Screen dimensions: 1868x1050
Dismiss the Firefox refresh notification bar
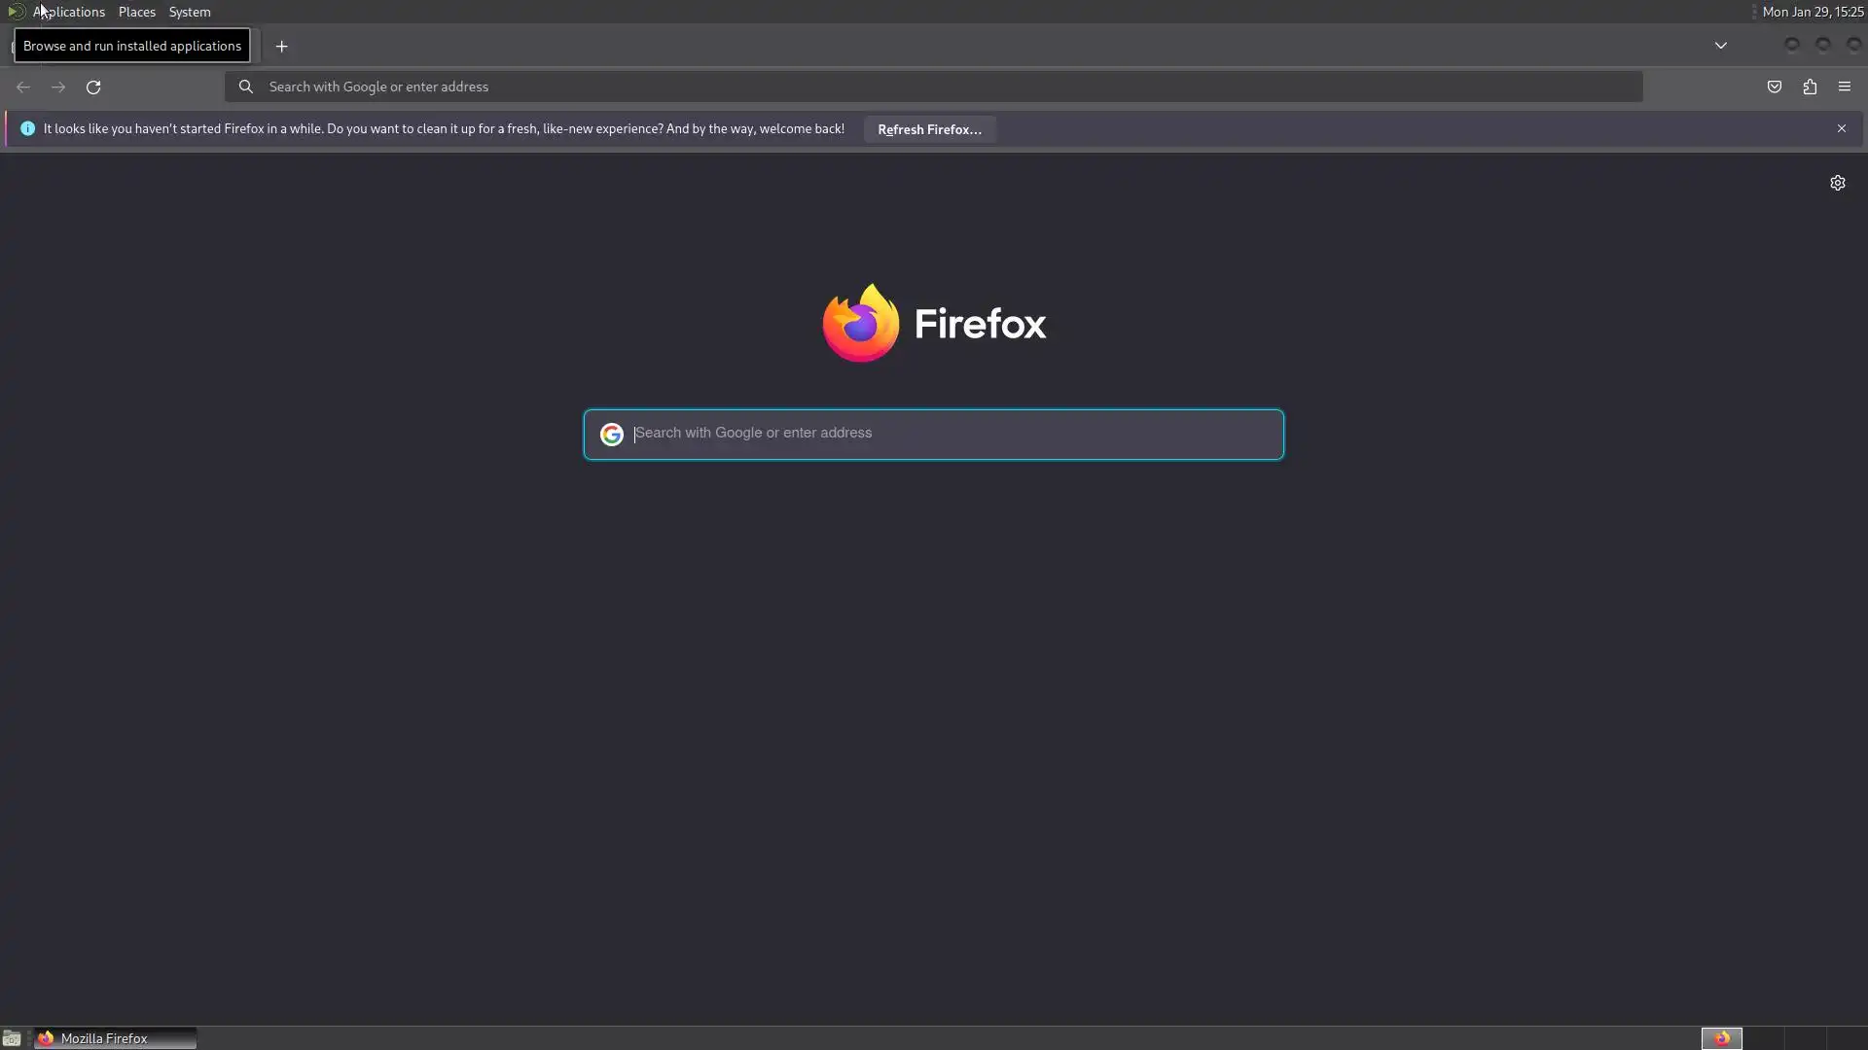(1841, 128)
